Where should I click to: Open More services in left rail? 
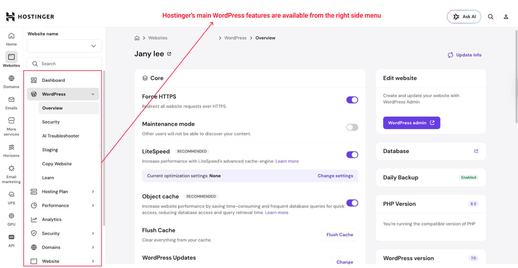(x=11, y=126)
